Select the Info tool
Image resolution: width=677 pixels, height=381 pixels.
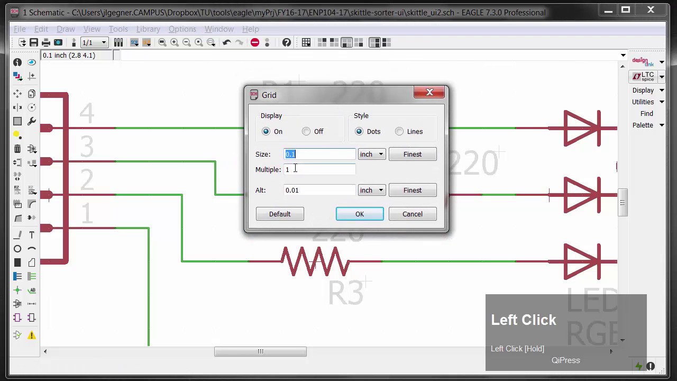pos(17,62)
